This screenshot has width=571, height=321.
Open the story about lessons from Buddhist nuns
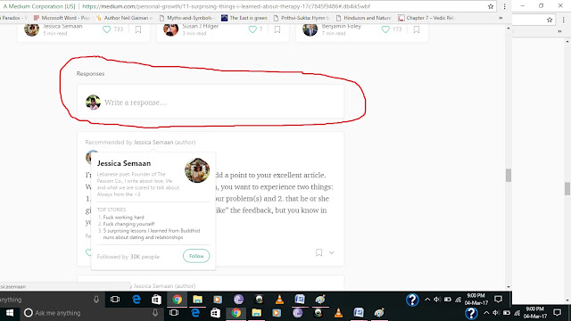[x=152, y=234]
